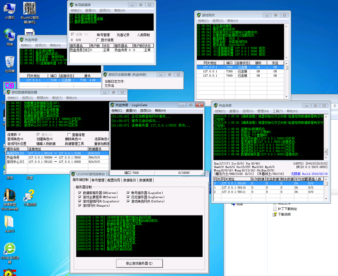Click 人数限制 in 帐号数据库 window
Image resolution: width=338 pixels, height=276 pixels.
(143, 35)
